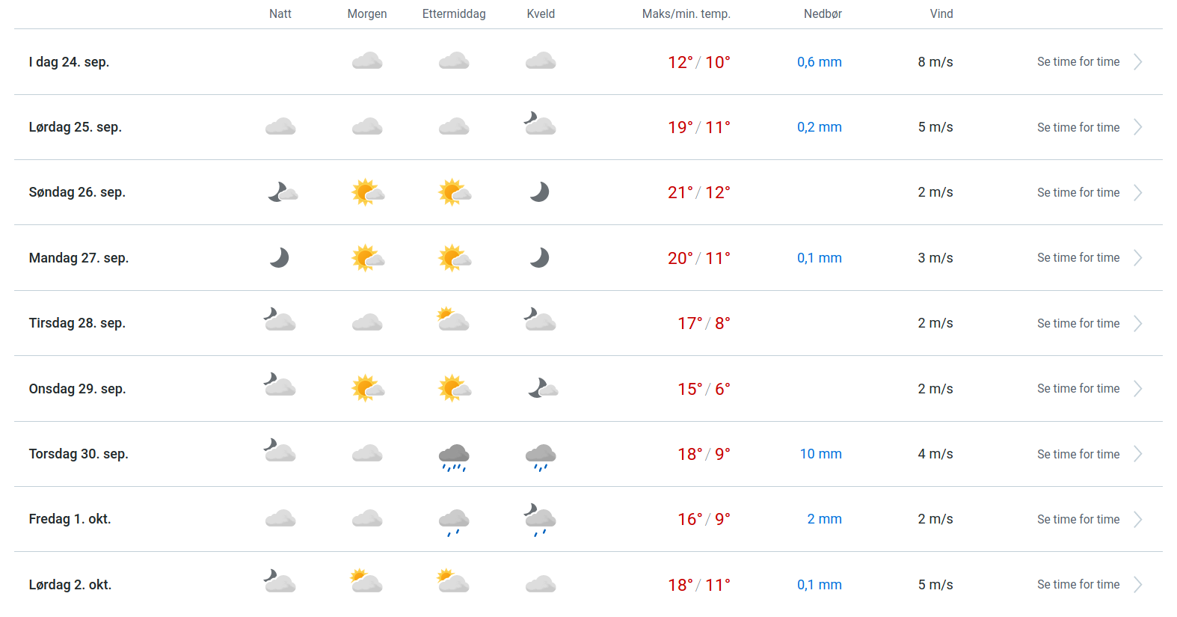The height and width of the screenshot is (617, 1177).
Task: Select the Tirsdag 28. sep. day label
Action: (x=77, y=323)
